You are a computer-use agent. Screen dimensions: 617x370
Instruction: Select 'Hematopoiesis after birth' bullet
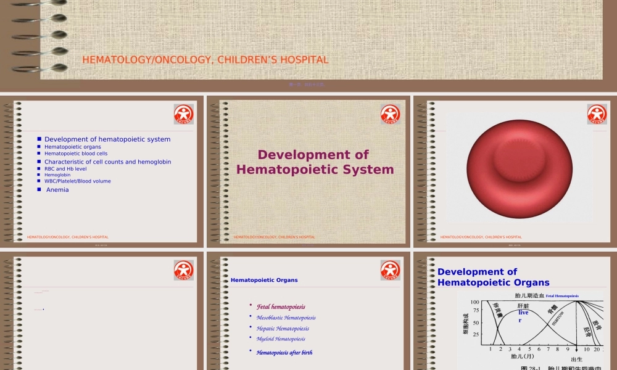284,353
